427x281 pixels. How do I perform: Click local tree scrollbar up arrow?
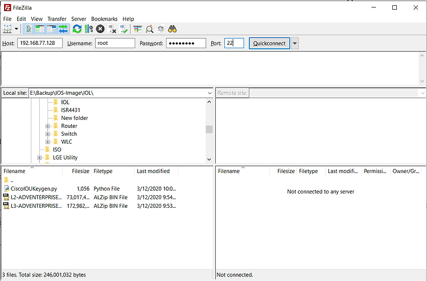(209, 102)
